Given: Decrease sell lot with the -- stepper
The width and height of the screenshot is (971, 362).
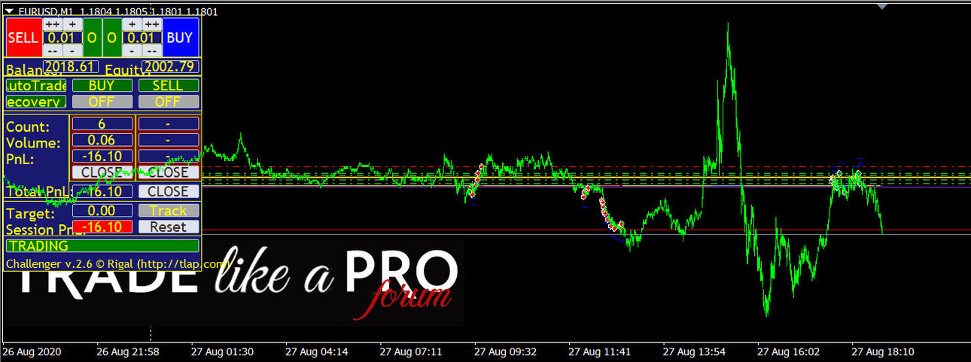Looking at the screenshot, I should point(52,50).
